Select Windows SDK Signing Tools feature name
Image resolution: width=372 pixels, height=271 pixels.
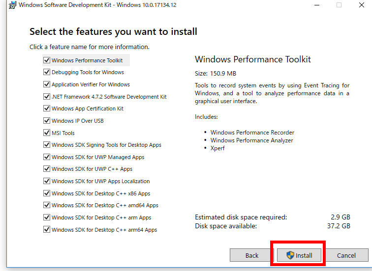pyautogui.click(x=106, y=145)
